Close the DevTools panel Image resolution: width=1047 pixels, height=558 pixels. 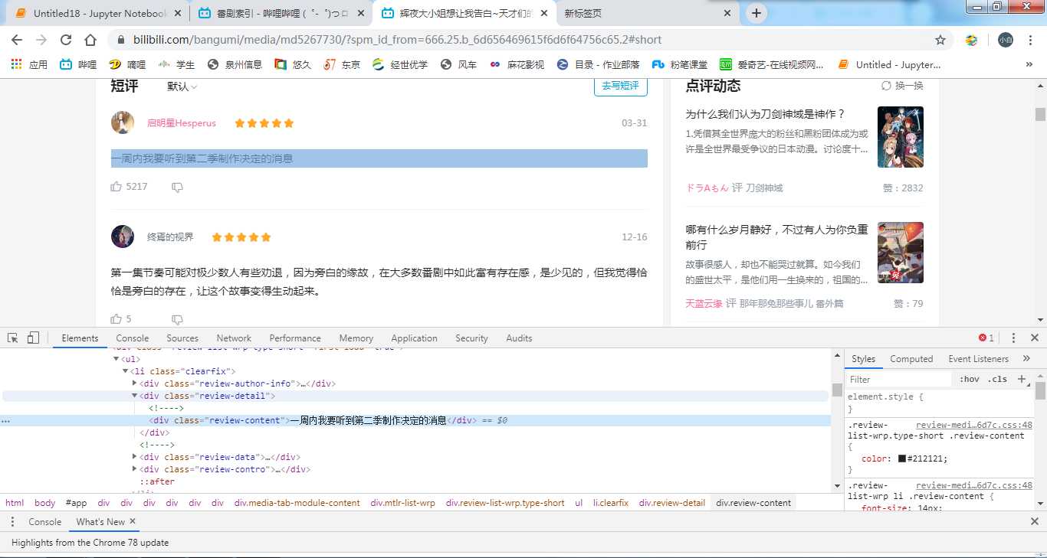(x=1034, y=338)
